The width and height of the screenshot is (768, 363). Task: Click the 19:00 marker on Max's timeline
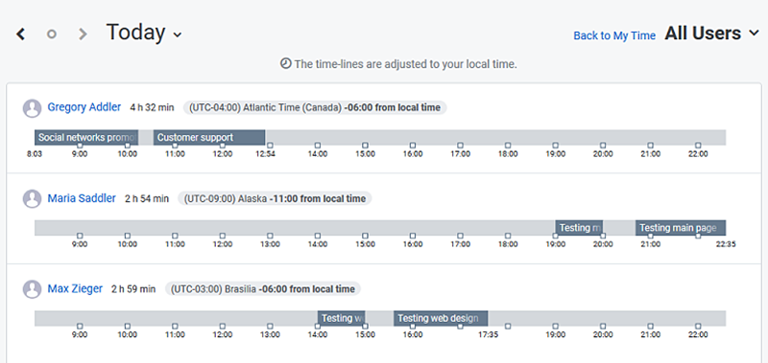(556, 327)
